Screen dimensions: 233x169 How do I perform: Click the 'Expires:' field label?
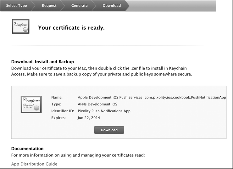[58, 118]
